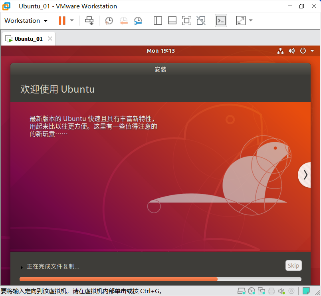Click the hard disk device icon

click(x=242, y=291)
